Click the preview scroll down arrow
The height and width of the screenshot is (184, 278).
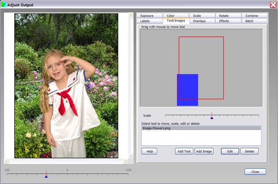pyautogui.click(x=131, y=156)
